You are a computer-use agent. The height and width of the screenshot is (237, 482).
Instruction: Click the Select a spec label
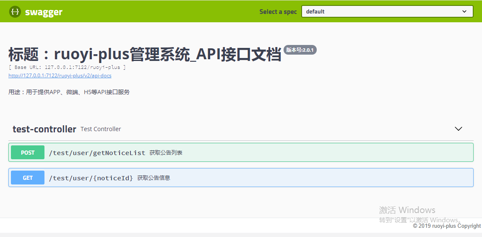278,12
